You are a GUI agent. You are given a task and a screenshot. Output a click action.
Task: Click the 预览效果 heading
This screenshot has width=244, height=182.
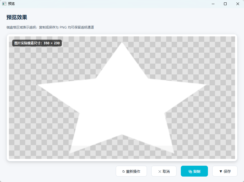pyautogui.click(x=17, y=17)
